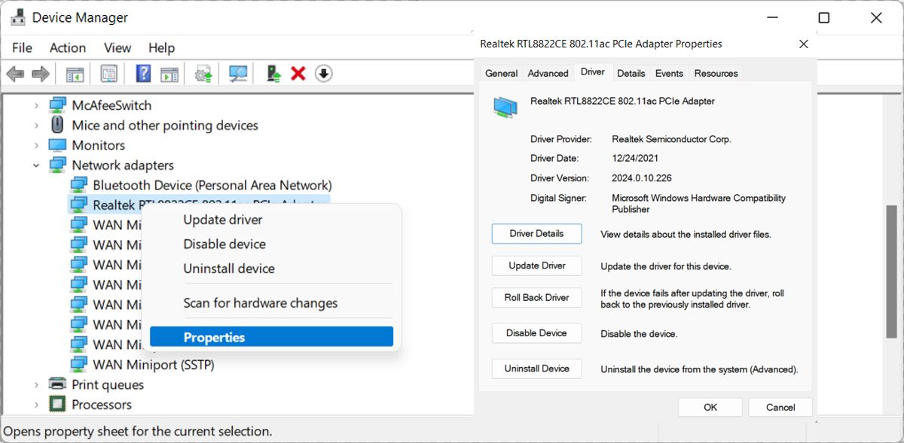
Task: Click the status bar text Opens property sheet
Action: pyautogui.click(x=138, y=432)
